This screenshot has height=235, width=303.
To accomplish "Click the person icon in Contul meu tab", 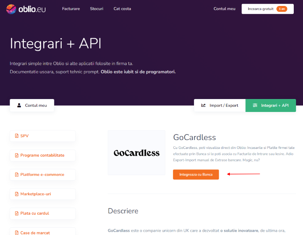I will (x=19, y=105).
